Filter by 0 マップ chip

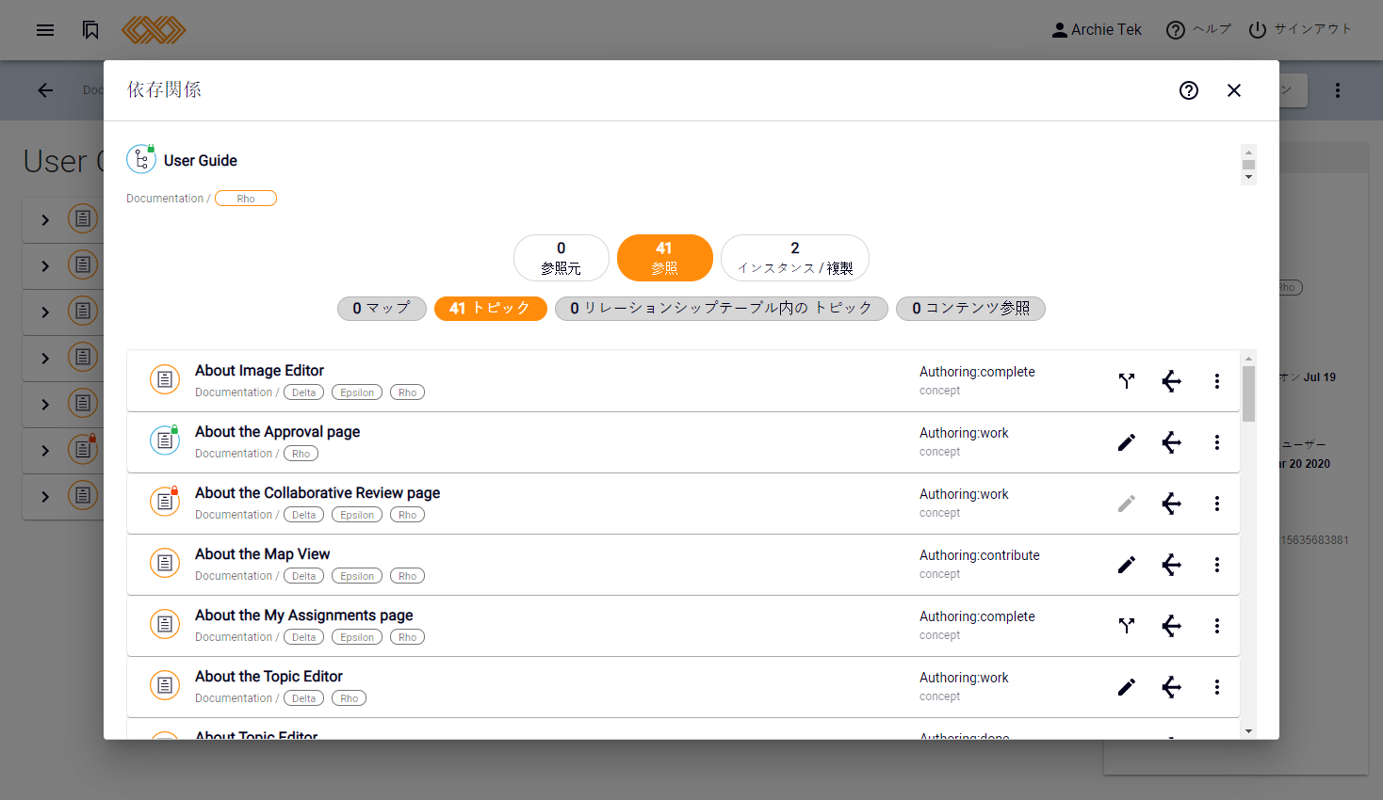(x=382, y=309)
